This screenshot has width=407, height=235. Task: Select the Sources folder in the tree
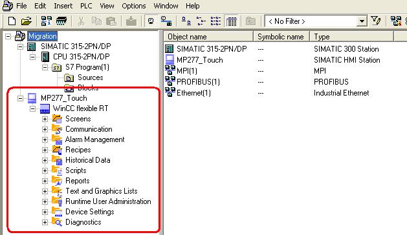[x=90, y=77]
